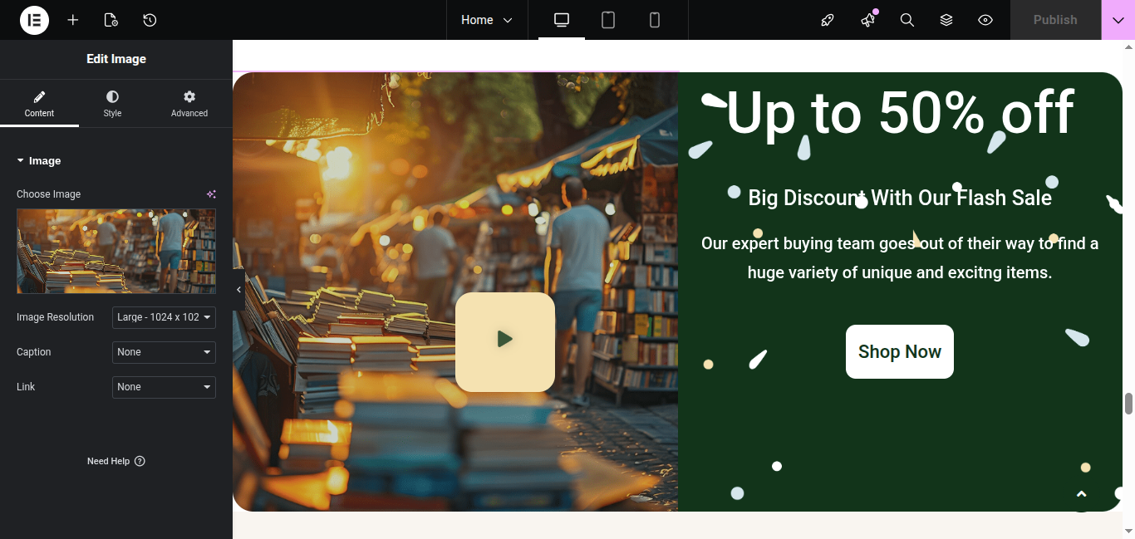Click the Shop Now button
This screenshot has width=1135, height=539.
(x=899, y=351)
